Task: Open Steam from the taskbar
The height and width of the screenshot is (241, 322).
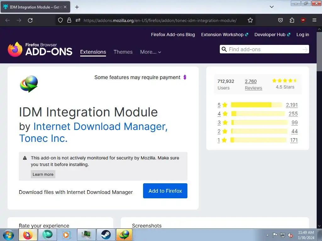Action: pyautogui.click(x=106, y=235)
